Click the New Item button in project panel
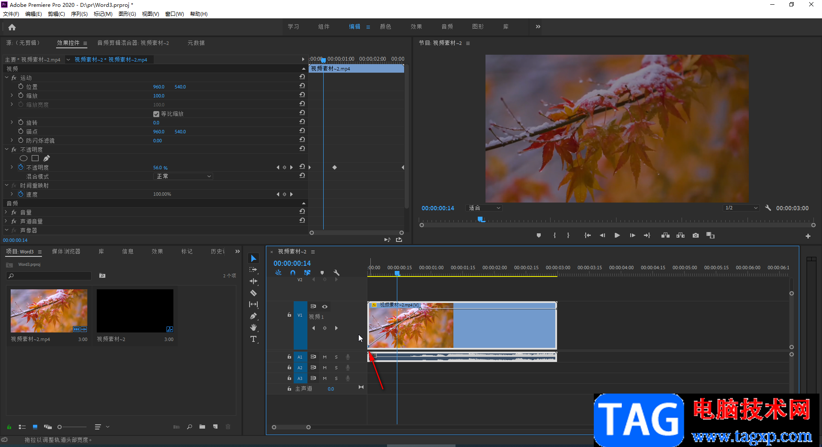This screenshot has width=822, height=447. [215, 426]
